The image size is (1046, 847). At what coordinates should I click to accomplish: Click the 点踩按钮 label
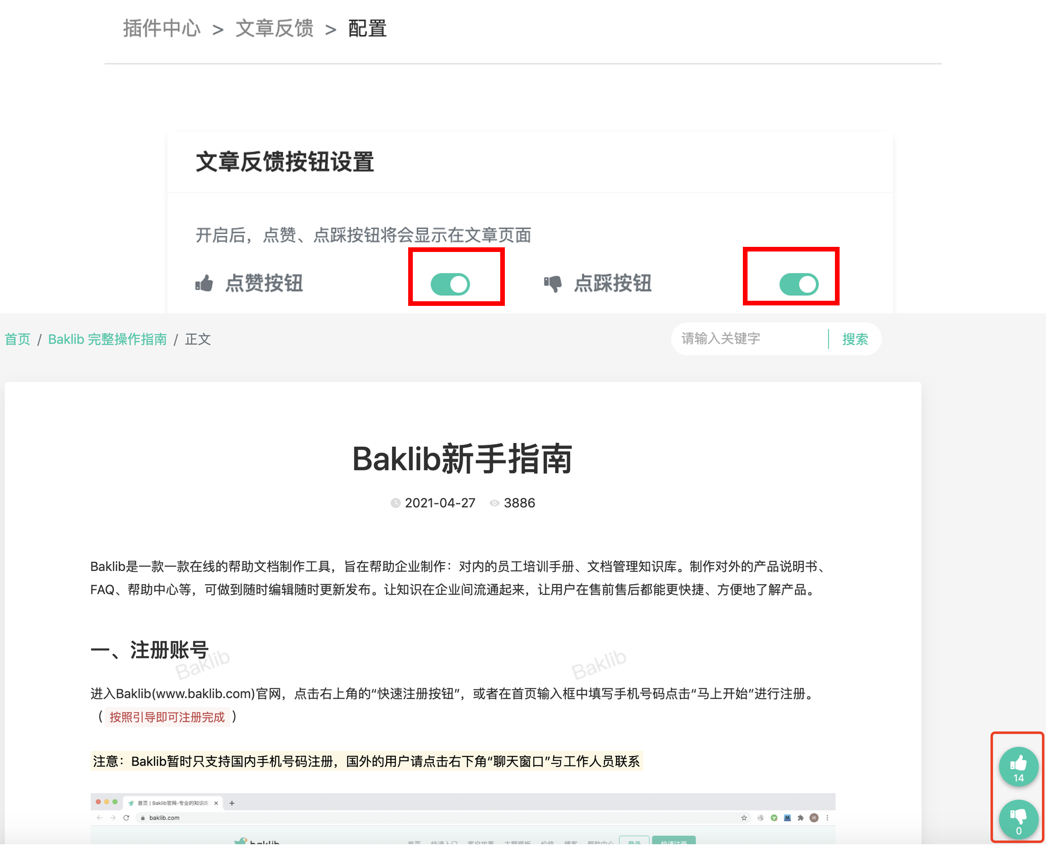tap(613, 284)
